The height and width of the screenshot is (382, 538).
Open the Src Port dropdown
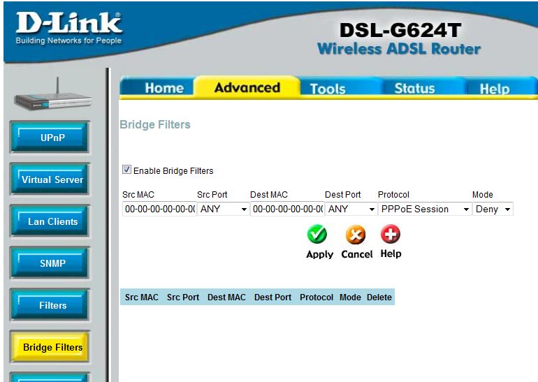point(223,209)
